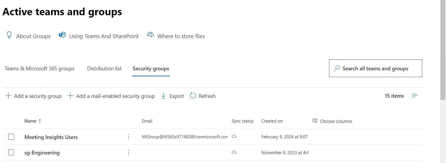
Task: Click the Teams icon beside Using Teams And SharePoint
Action: coord(62,35)
